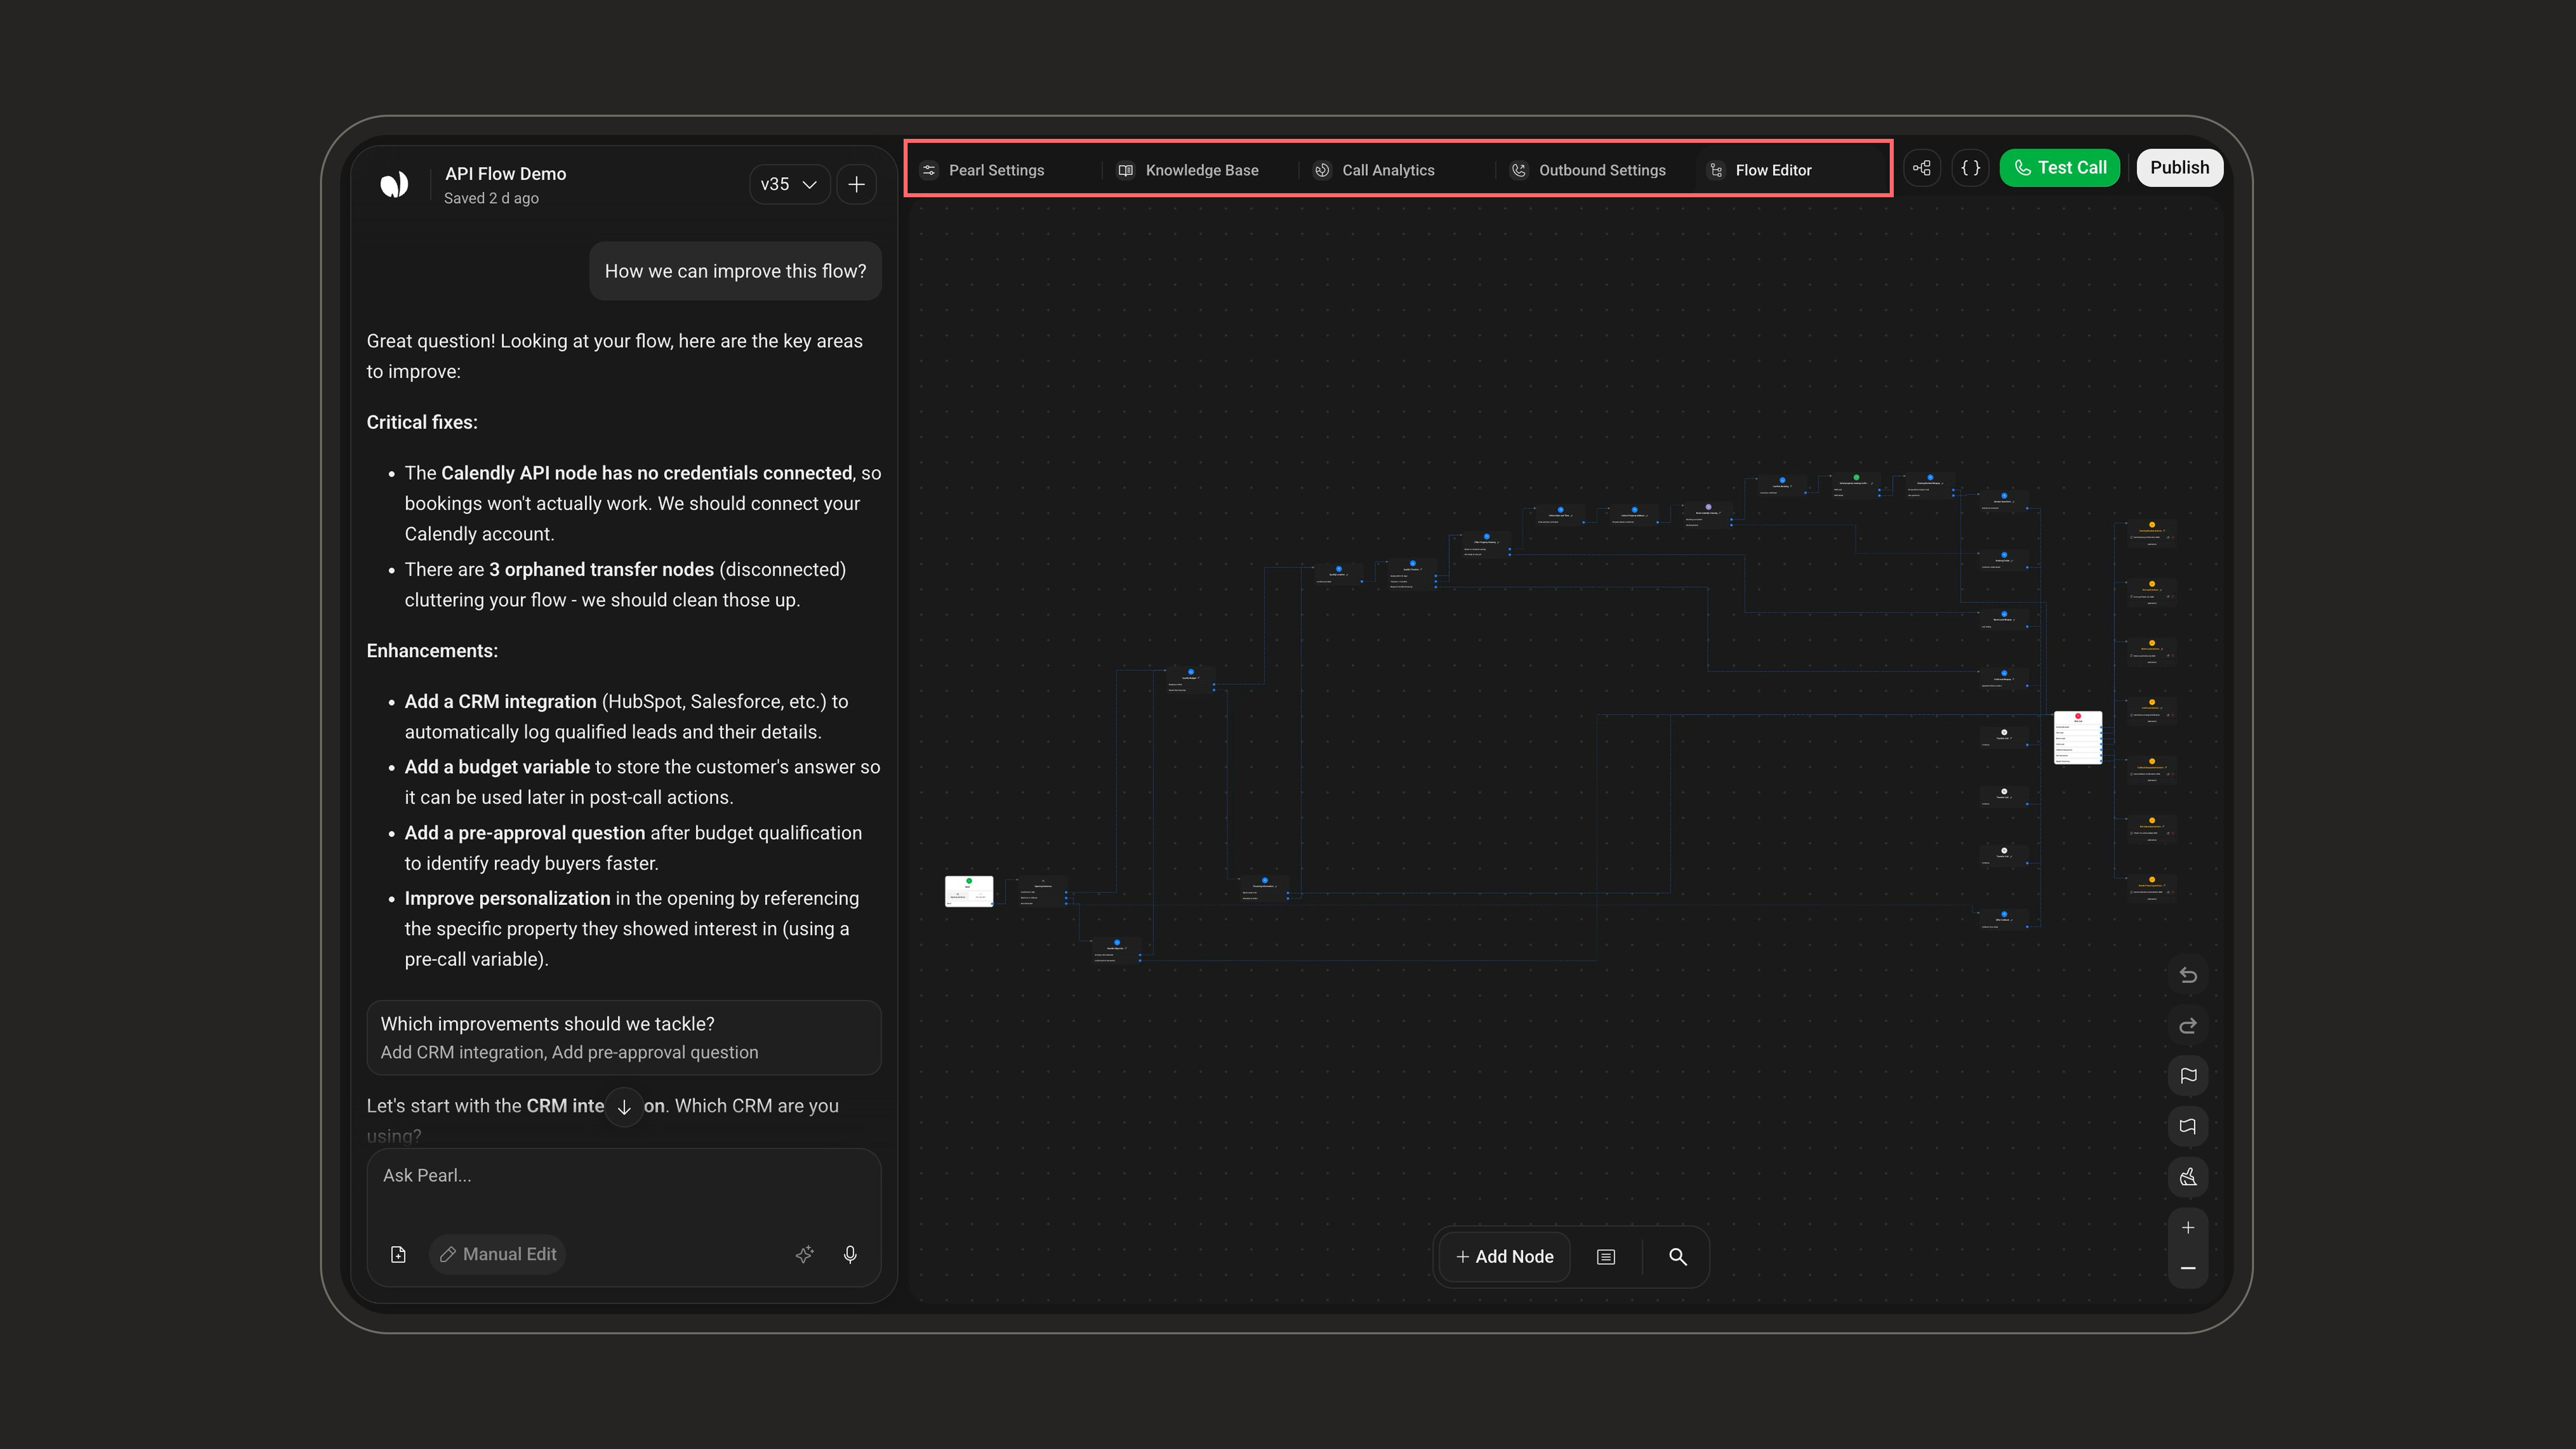Zoom out on the flow canvas

pyautogui.click(x=2188, y=1268)
